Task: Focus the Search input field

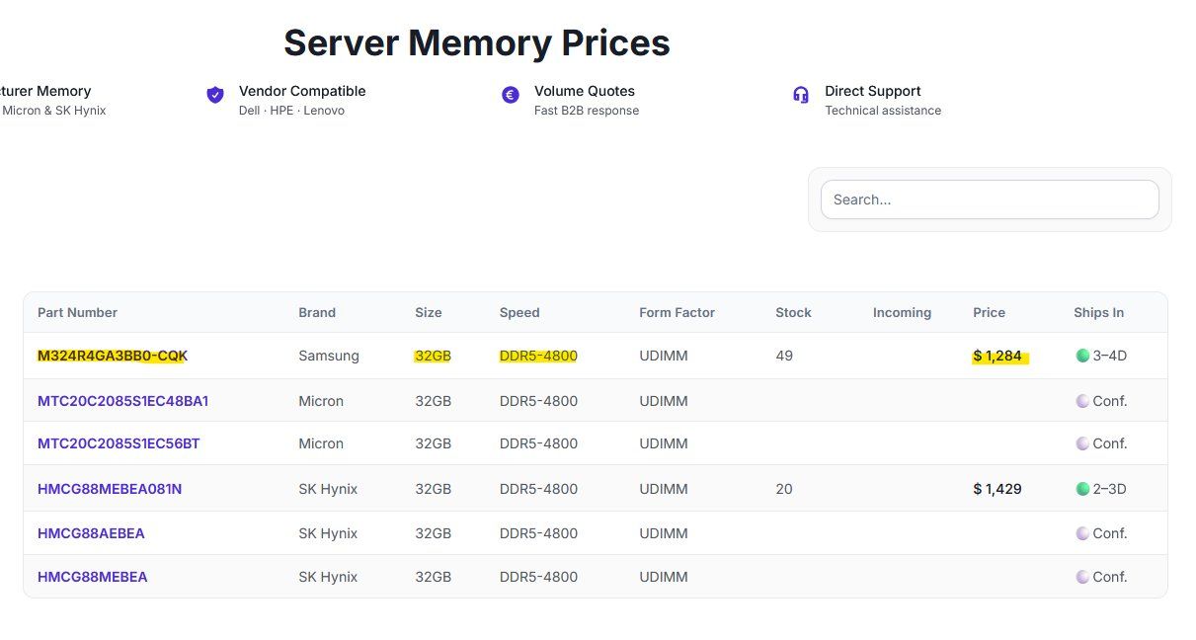Action: pos(990,200)
